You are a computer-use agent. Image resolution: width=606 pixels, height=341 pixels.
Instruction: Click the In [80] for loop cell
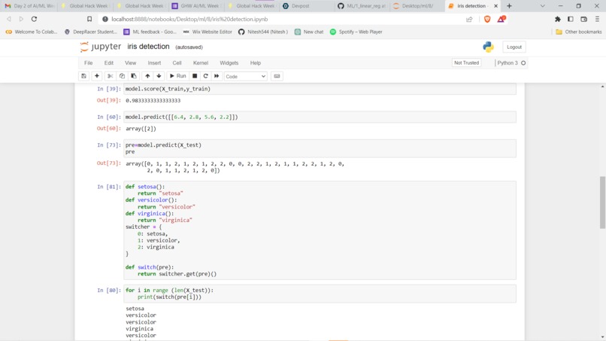pyautogui.click(x=320, y=294)
